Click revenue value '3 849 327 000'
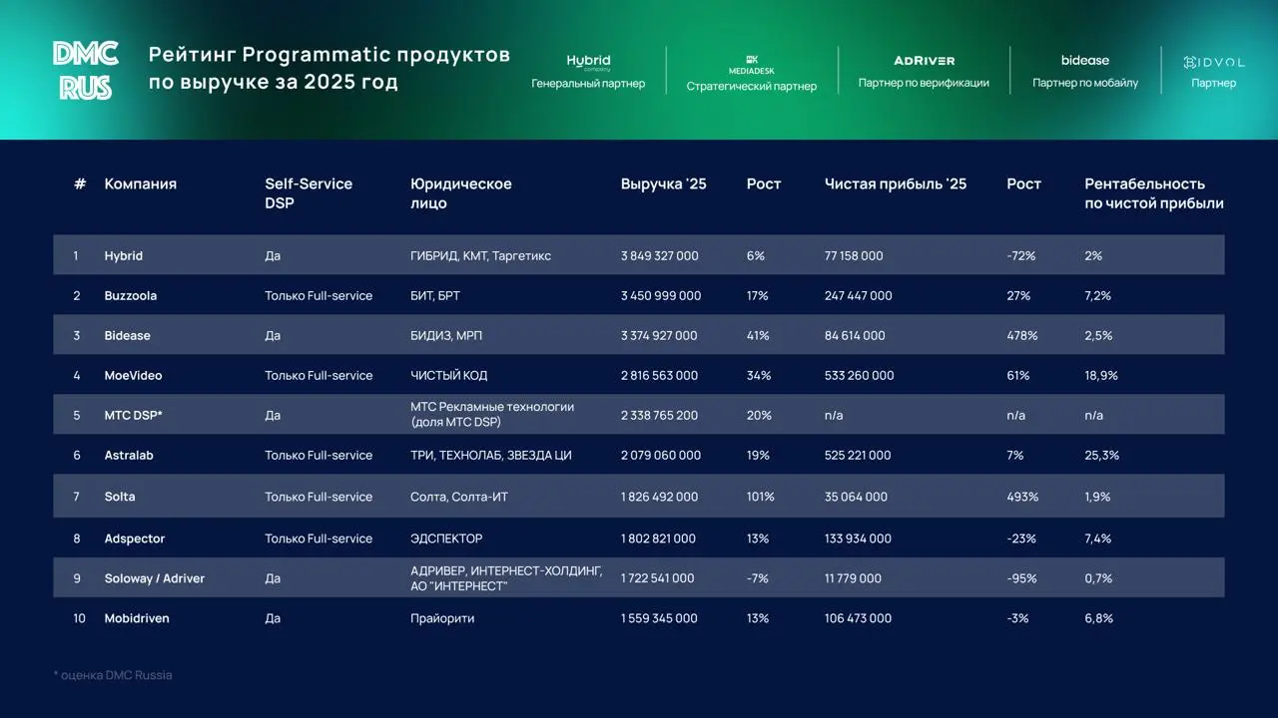This screenshot has height=718, width=1278. [x=660, y=256]
